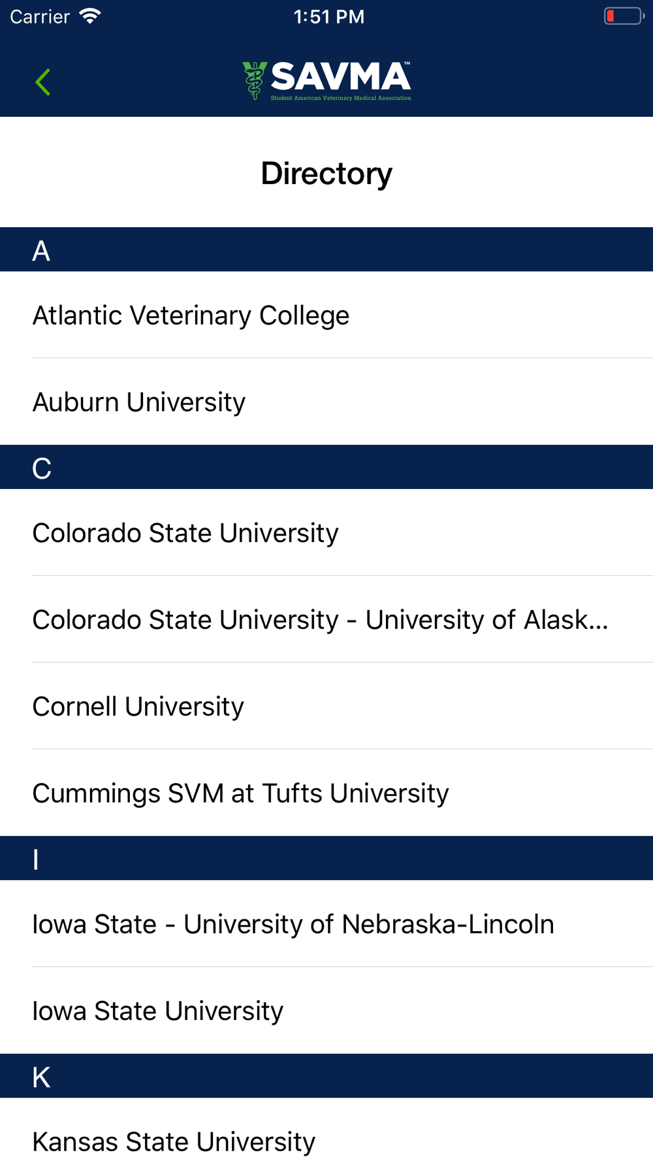Tap the A section header
This screenshot has width=653, height=1161.
point(326,249)
